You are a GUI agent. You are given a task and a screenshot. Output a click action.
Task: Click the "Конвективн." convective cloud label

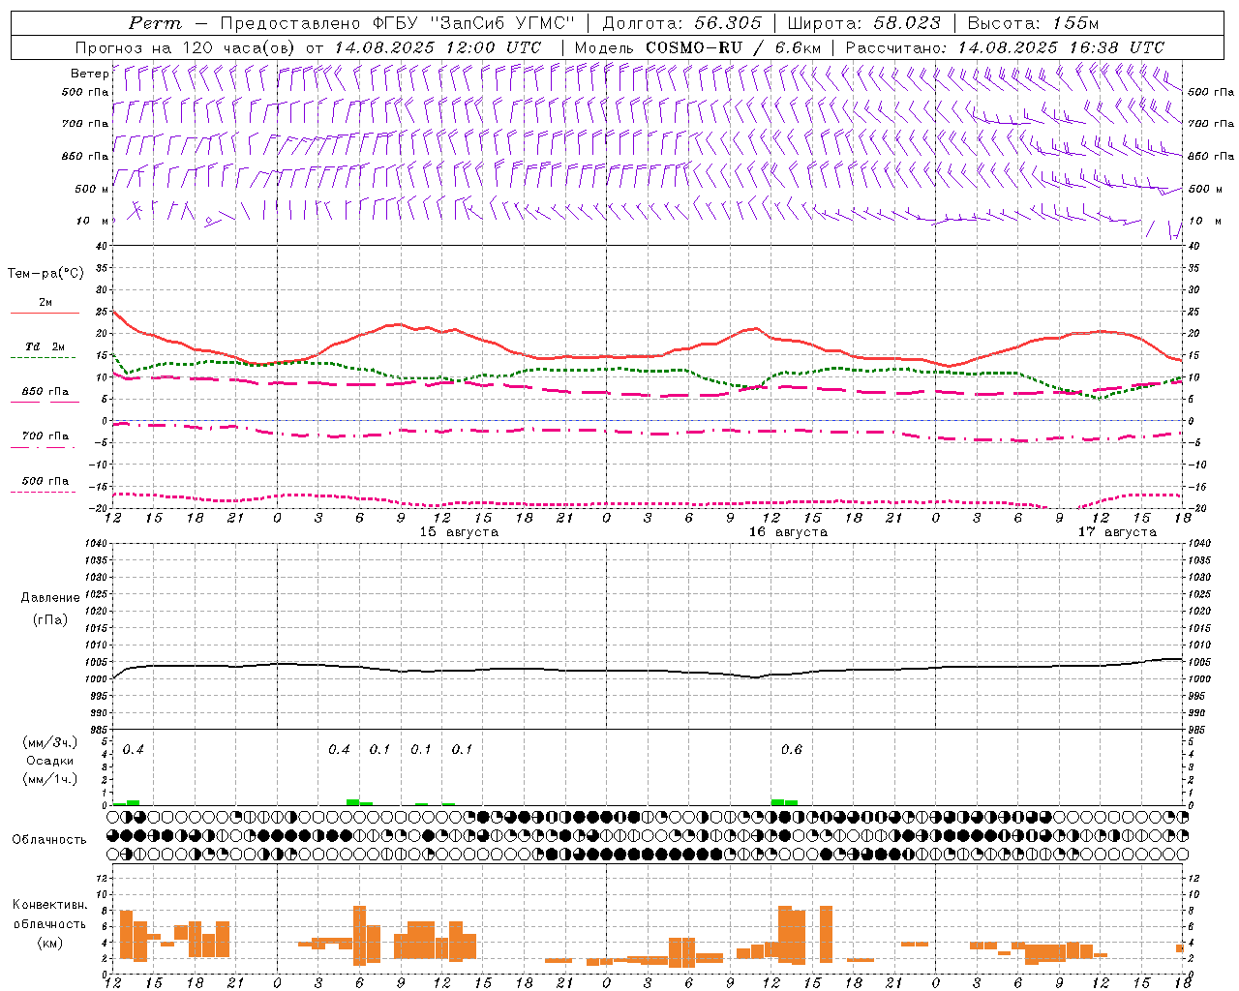(50, 905)
